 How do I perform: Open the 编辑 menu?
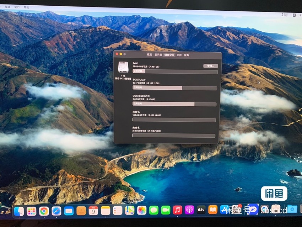(8, 7)
